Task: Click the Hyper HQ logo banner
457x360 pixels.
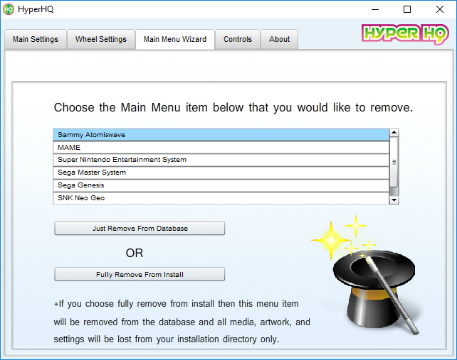Action: 405,34
